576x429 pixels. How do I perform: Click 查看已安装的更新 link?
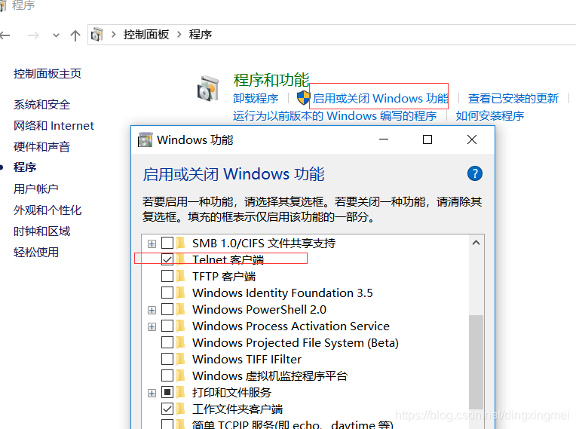[513, 99]
